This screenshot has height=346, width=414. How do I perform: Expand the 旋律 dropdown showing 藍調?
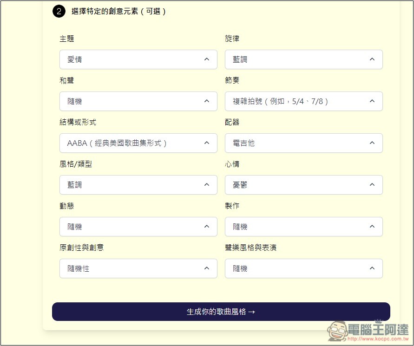(303, 59)
